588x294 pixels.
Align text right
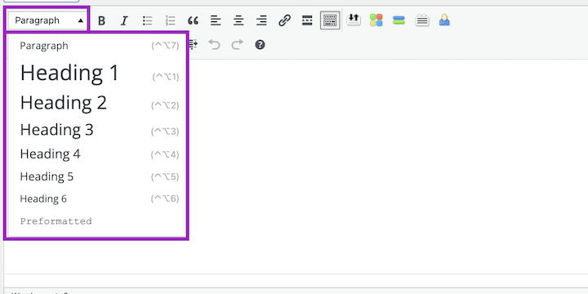[x=261, y=20]
